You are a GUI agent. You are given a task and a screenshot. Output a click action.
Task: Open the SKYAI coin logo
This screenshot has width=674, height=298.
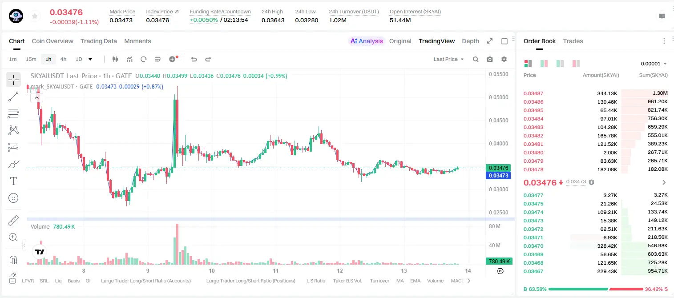[x=16, y=16]
